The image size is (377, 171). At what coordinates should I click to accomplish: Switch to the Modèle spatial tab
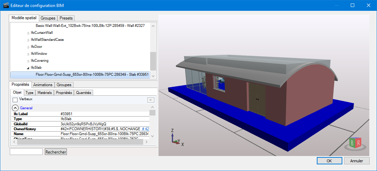coord(24,18)
